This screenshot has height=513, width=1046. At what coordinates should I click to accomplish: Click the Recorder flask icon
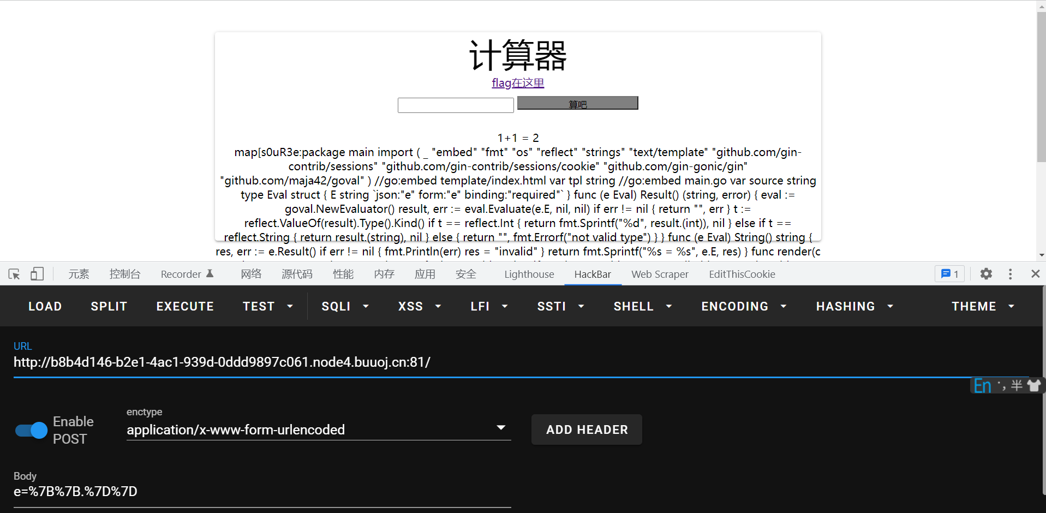click(x=210, y=273)
